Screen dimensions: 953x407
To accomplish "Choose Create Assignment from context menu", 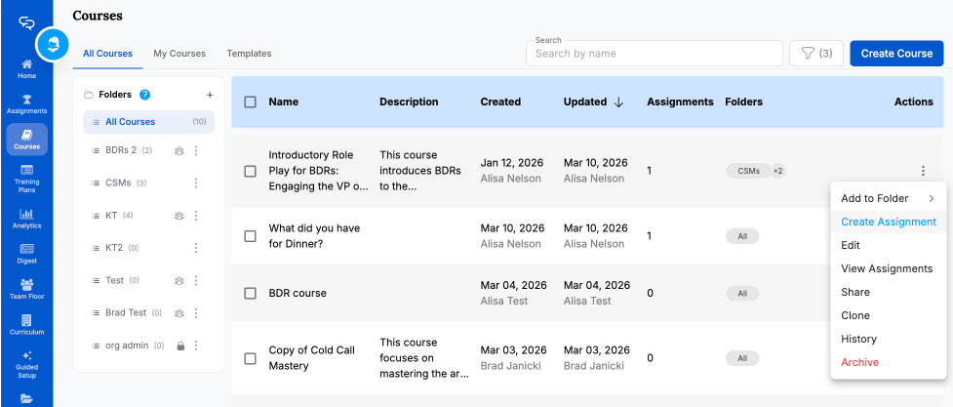I will pos(888,222).
